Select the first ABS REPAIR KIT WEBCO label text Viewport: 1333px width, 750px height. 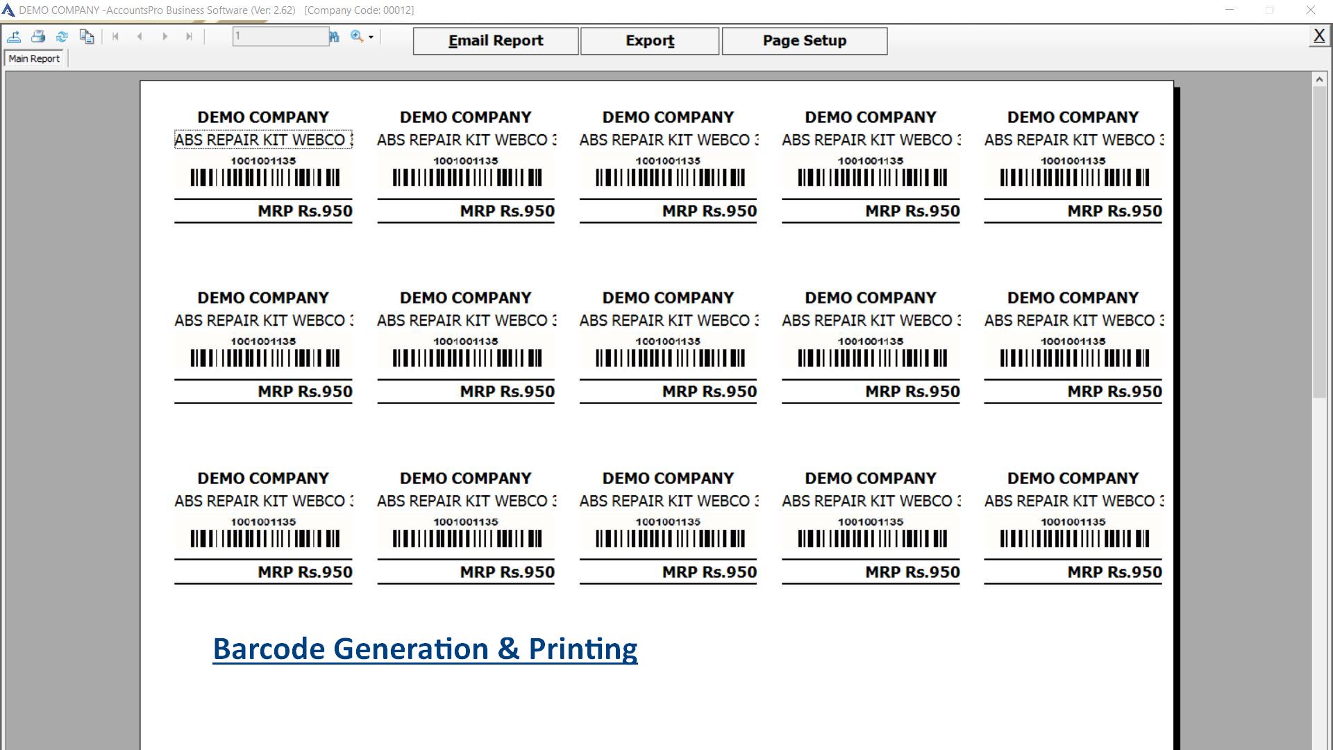coord(263,140)
